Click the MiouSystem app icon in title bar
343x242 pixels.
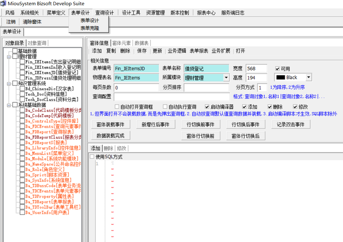tap(3, 3)
